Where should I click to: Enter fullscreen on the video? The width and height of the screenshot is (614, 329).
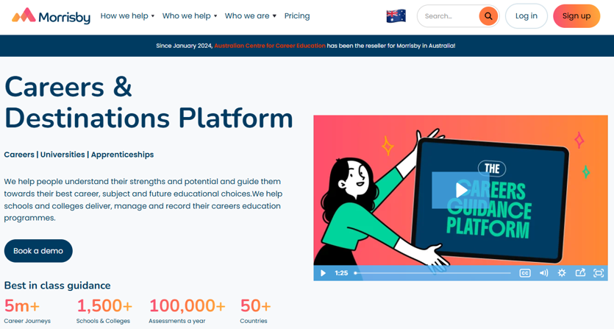click(x=599, y=273)
